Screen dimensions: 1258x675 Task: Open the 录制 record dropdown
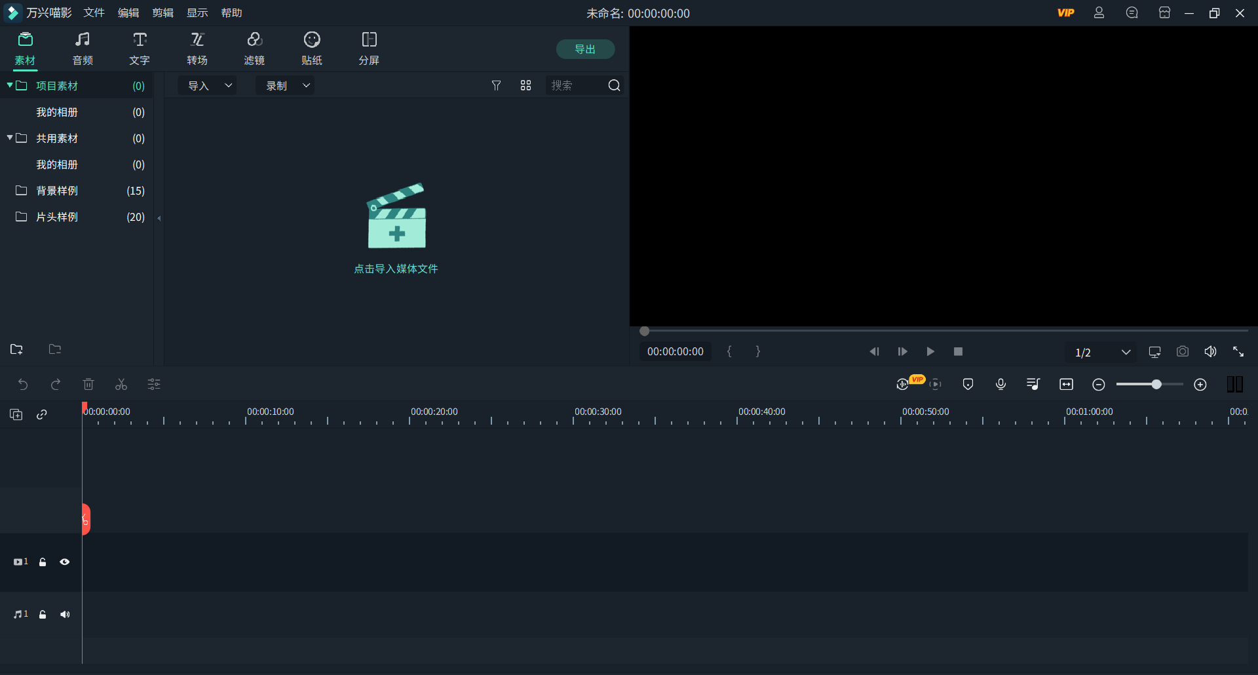[286, 86]
